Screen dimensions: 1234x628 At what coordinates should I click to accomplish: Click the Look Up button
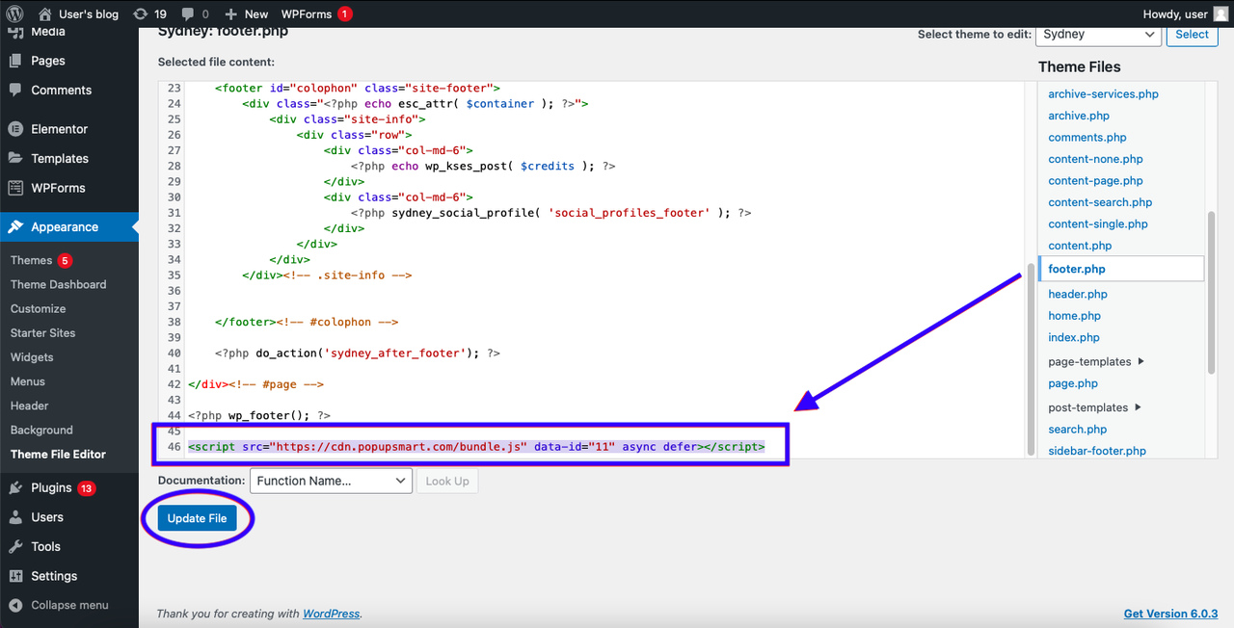[x=447, y=481]
